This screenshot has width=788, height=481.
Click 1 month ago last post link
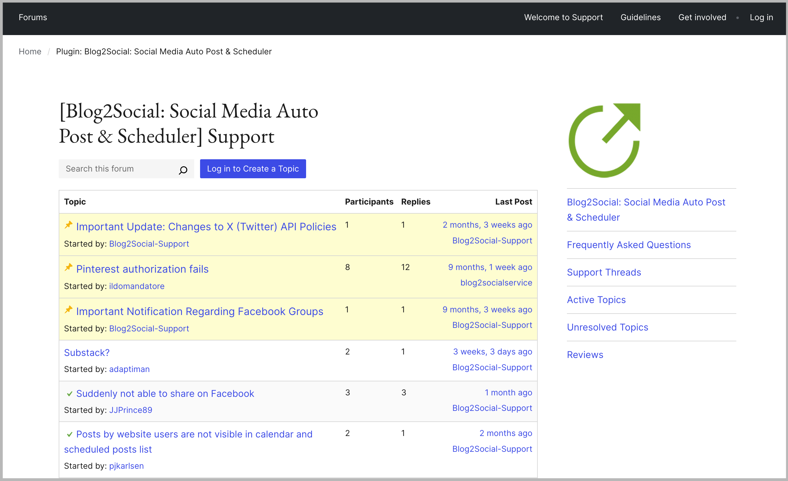[x=508, y=393]
